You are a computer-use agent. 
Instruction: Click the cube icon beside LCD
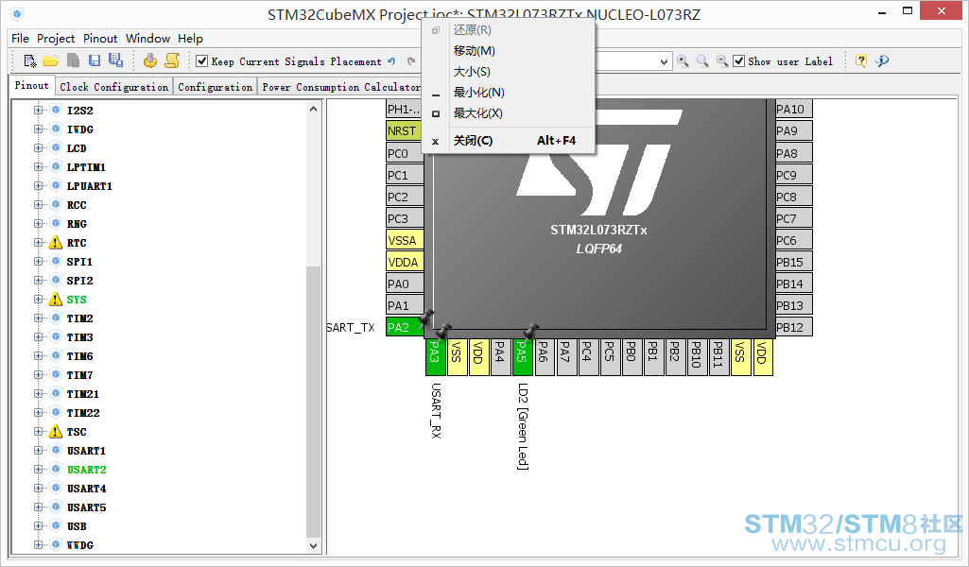pos(56,148)
